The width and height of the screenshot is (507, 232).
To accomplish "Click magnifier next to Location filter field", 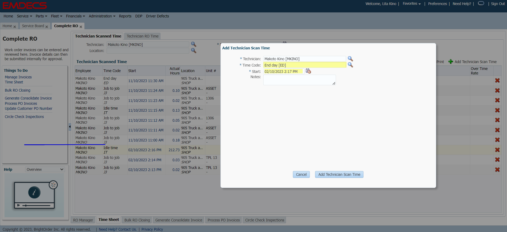I will pyautogui.click(x=193, y=51).
